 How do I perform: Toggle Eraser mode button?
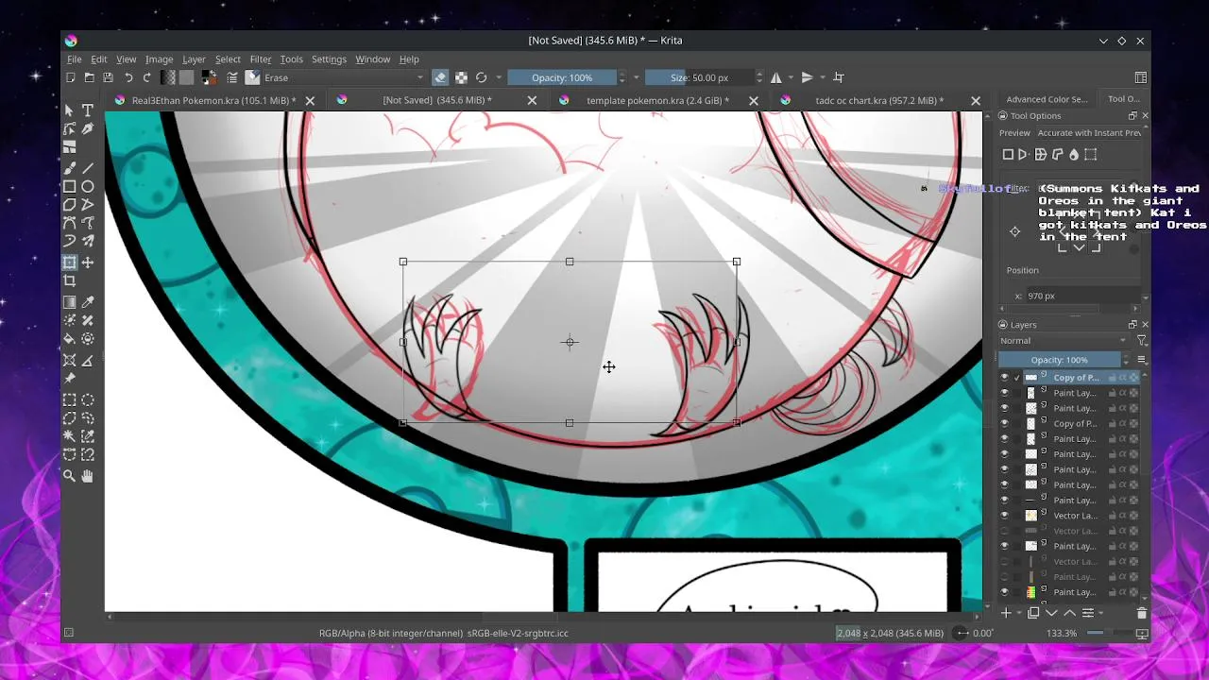pos(440,77)
